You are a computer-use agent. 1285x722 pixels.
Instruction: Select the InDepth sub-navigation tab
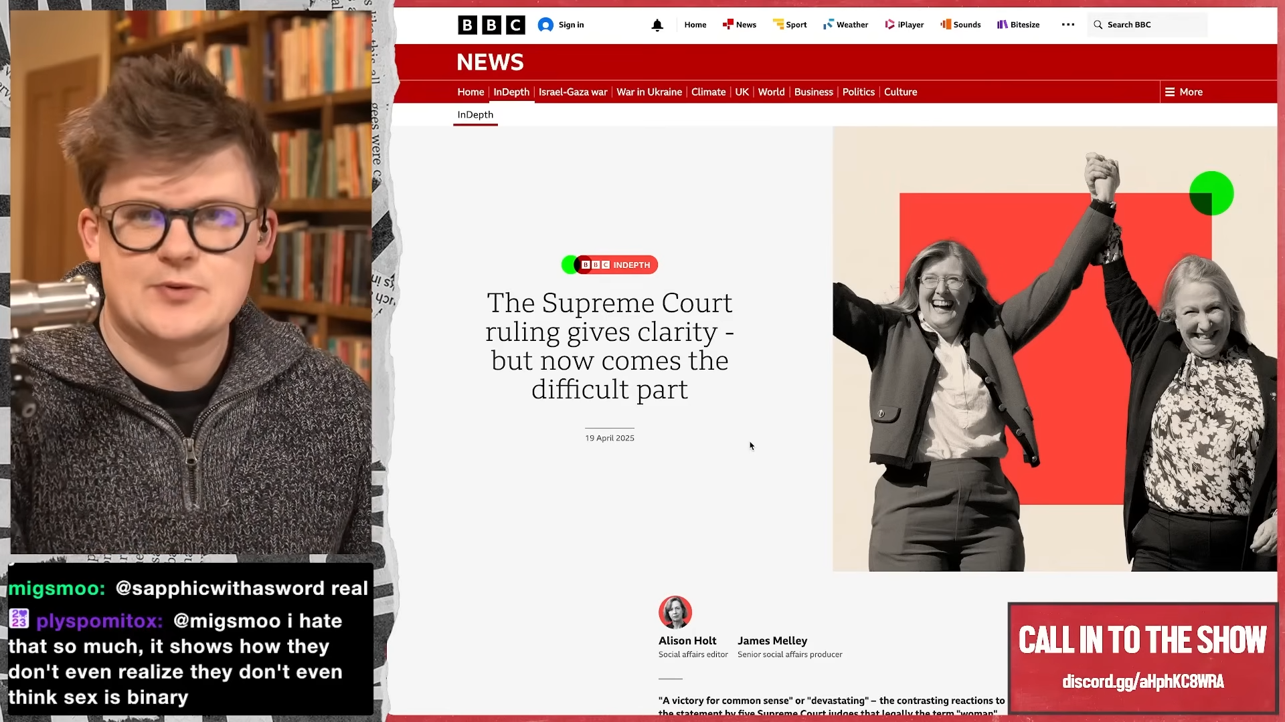tap(475, 115)
